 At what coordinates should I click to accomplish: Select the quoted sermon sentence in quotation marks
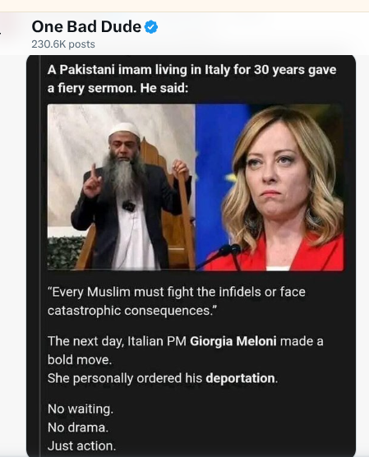click(177, 301)
